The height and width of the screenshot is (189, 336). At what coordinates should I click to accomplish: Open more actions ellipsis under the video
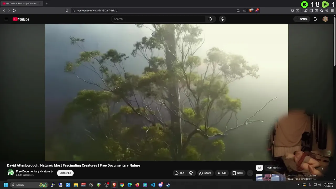(x=250, y=173)
